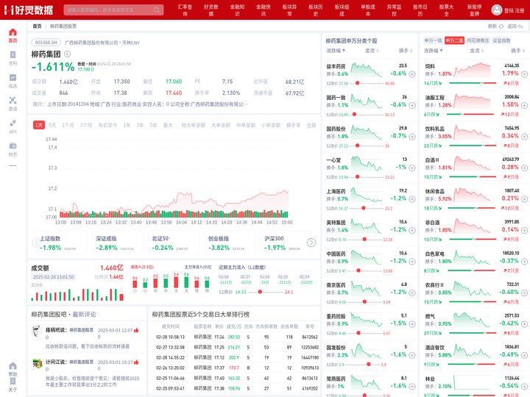Add 上海医药 with its plus icon
This screenshot has height=397, width=530.
click(x=412, y=199)
